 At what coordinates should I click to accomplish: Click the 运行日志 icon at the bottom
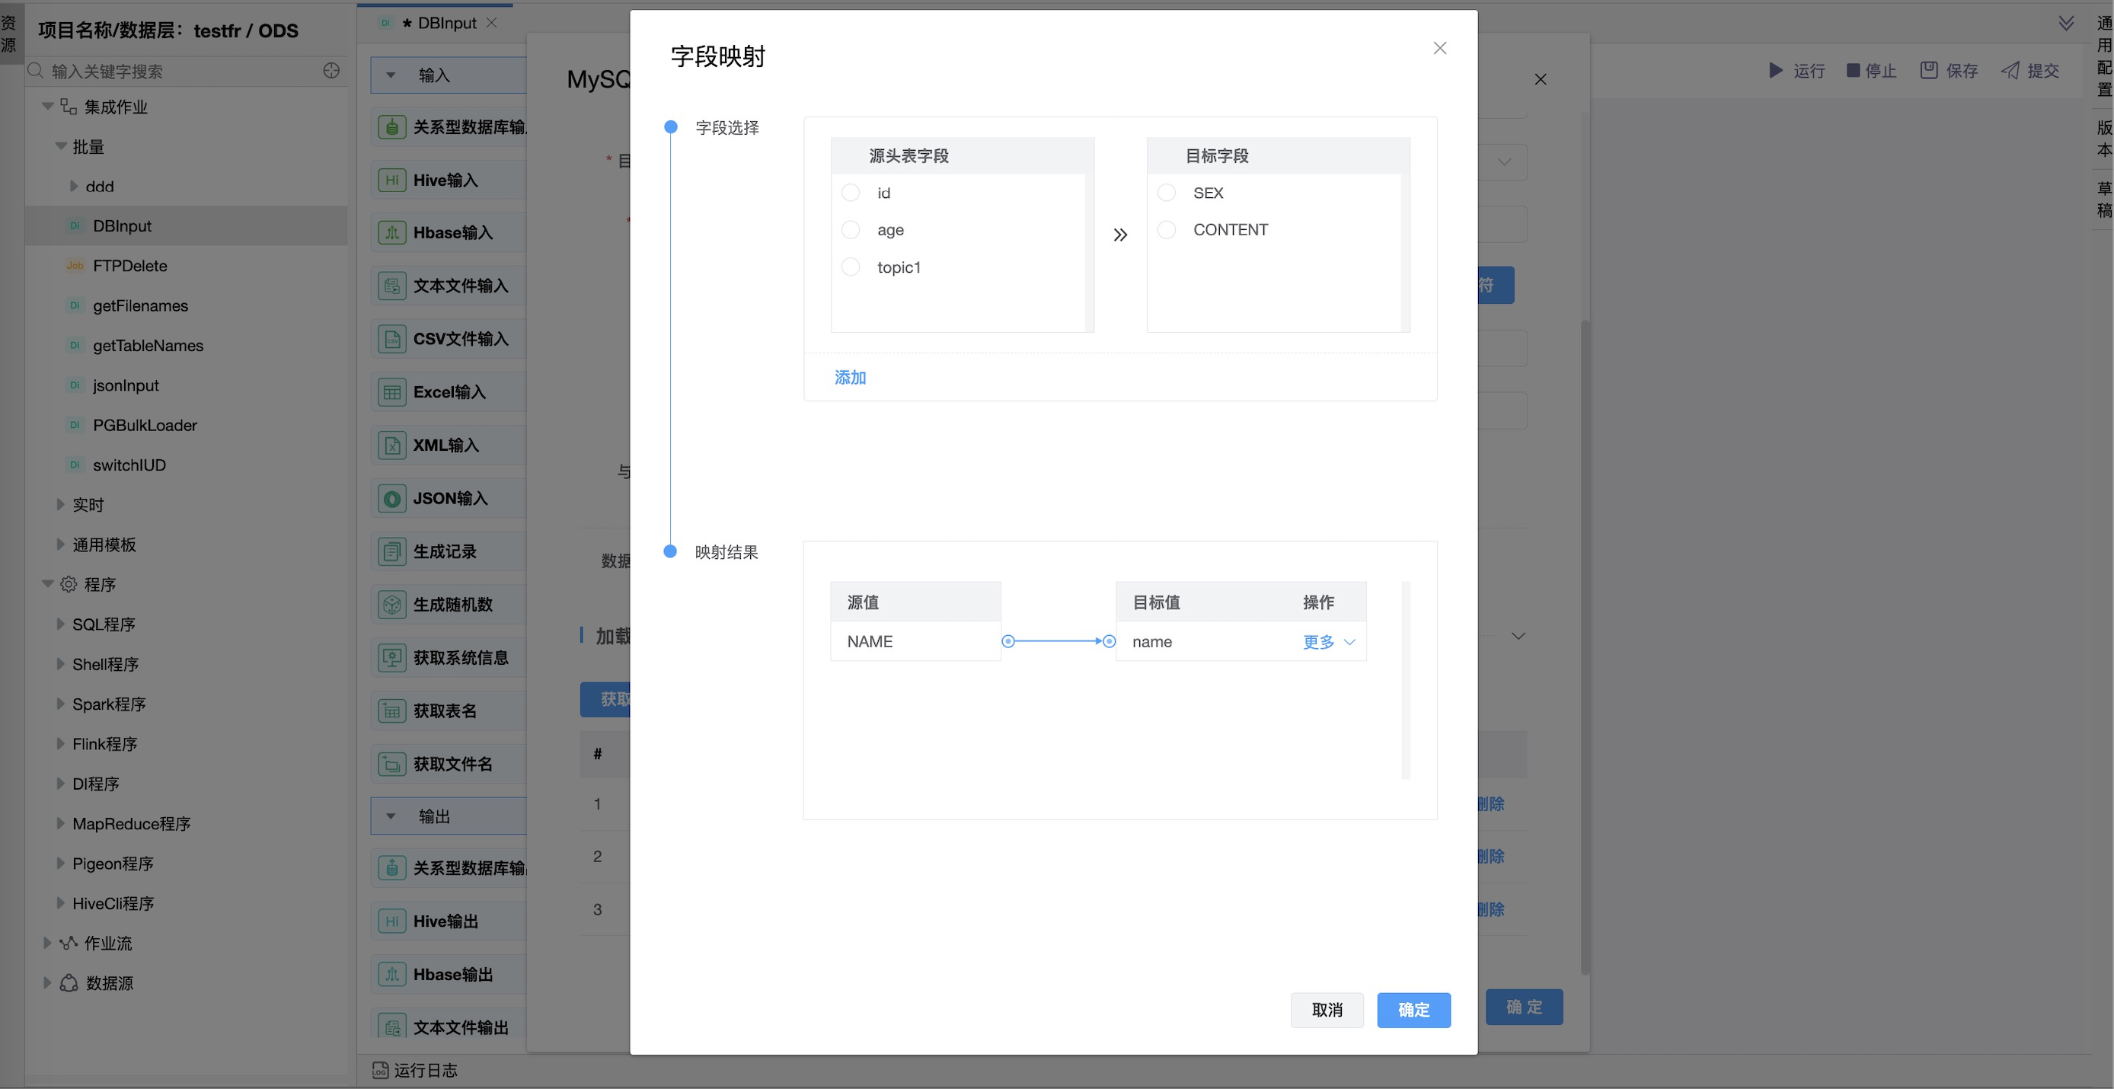click(380, 1069)
